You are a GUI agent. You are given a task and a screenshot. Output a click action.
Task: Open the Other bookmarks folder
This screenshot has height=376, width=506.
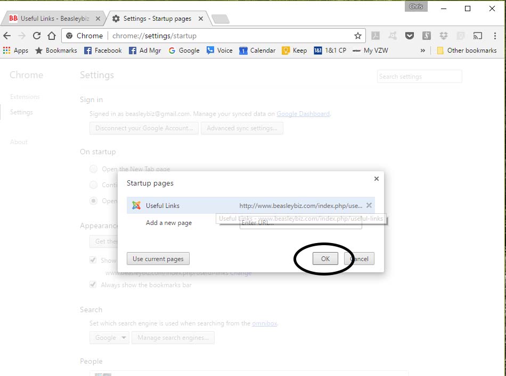(x=468, y=50)
